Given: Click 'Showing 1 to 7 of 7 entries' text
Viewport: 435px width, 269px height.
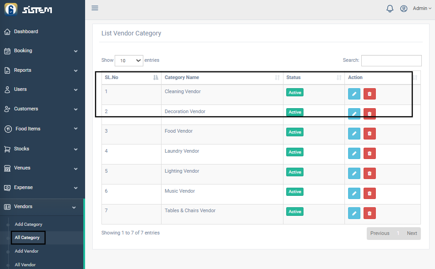Looking at the screenshot, I should tap(131, 233).
